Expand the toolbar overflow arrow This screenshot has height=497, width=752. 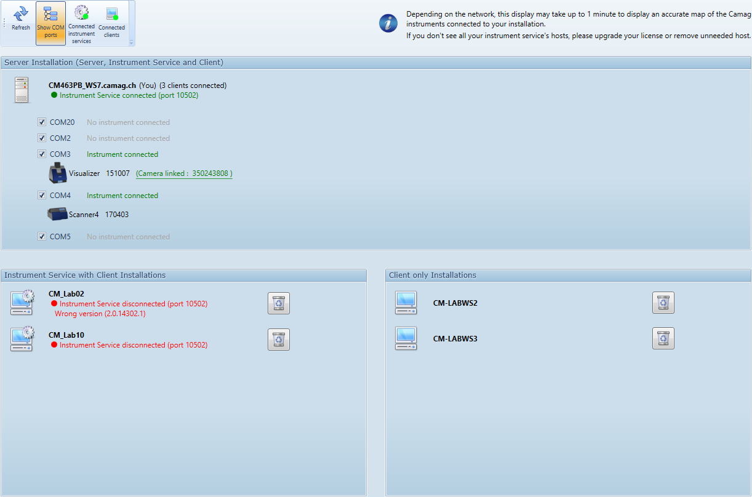click(x=131, y=42)
